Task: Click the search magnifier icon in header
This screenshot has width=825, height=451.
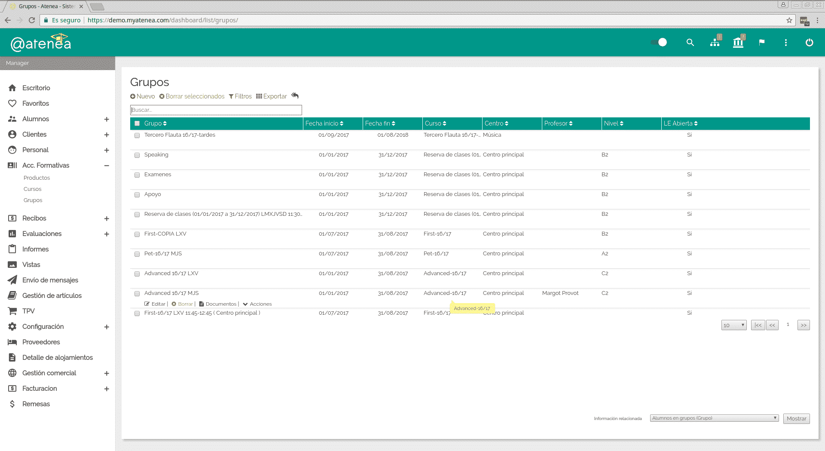Action: (x=690, y=43)
